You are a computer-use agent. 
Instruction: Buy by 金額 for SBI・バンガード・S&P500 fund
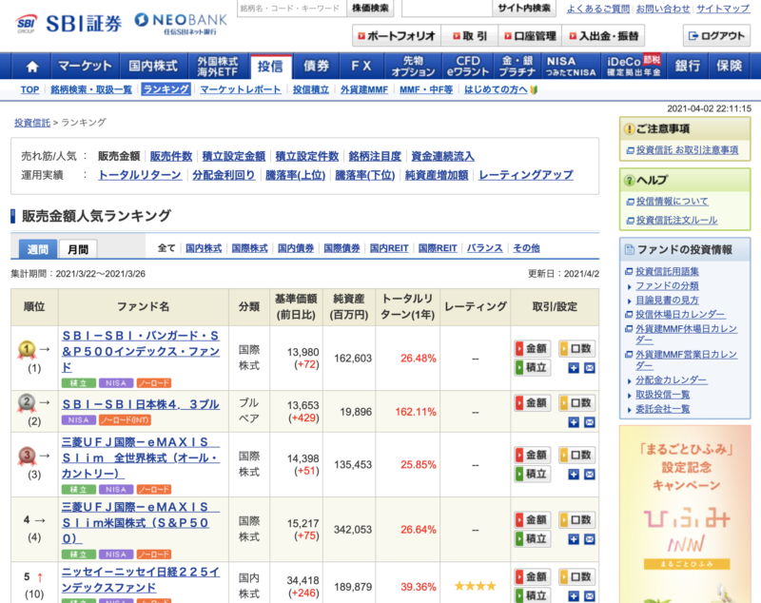[533, 348]
